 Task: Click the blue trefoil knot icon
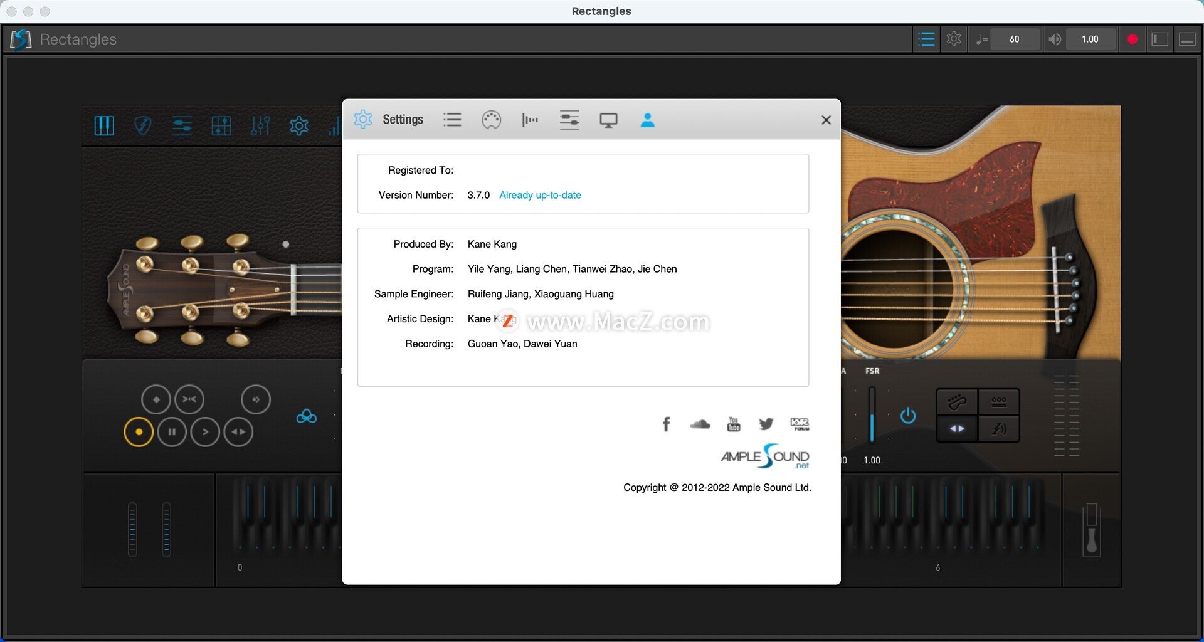306,416
